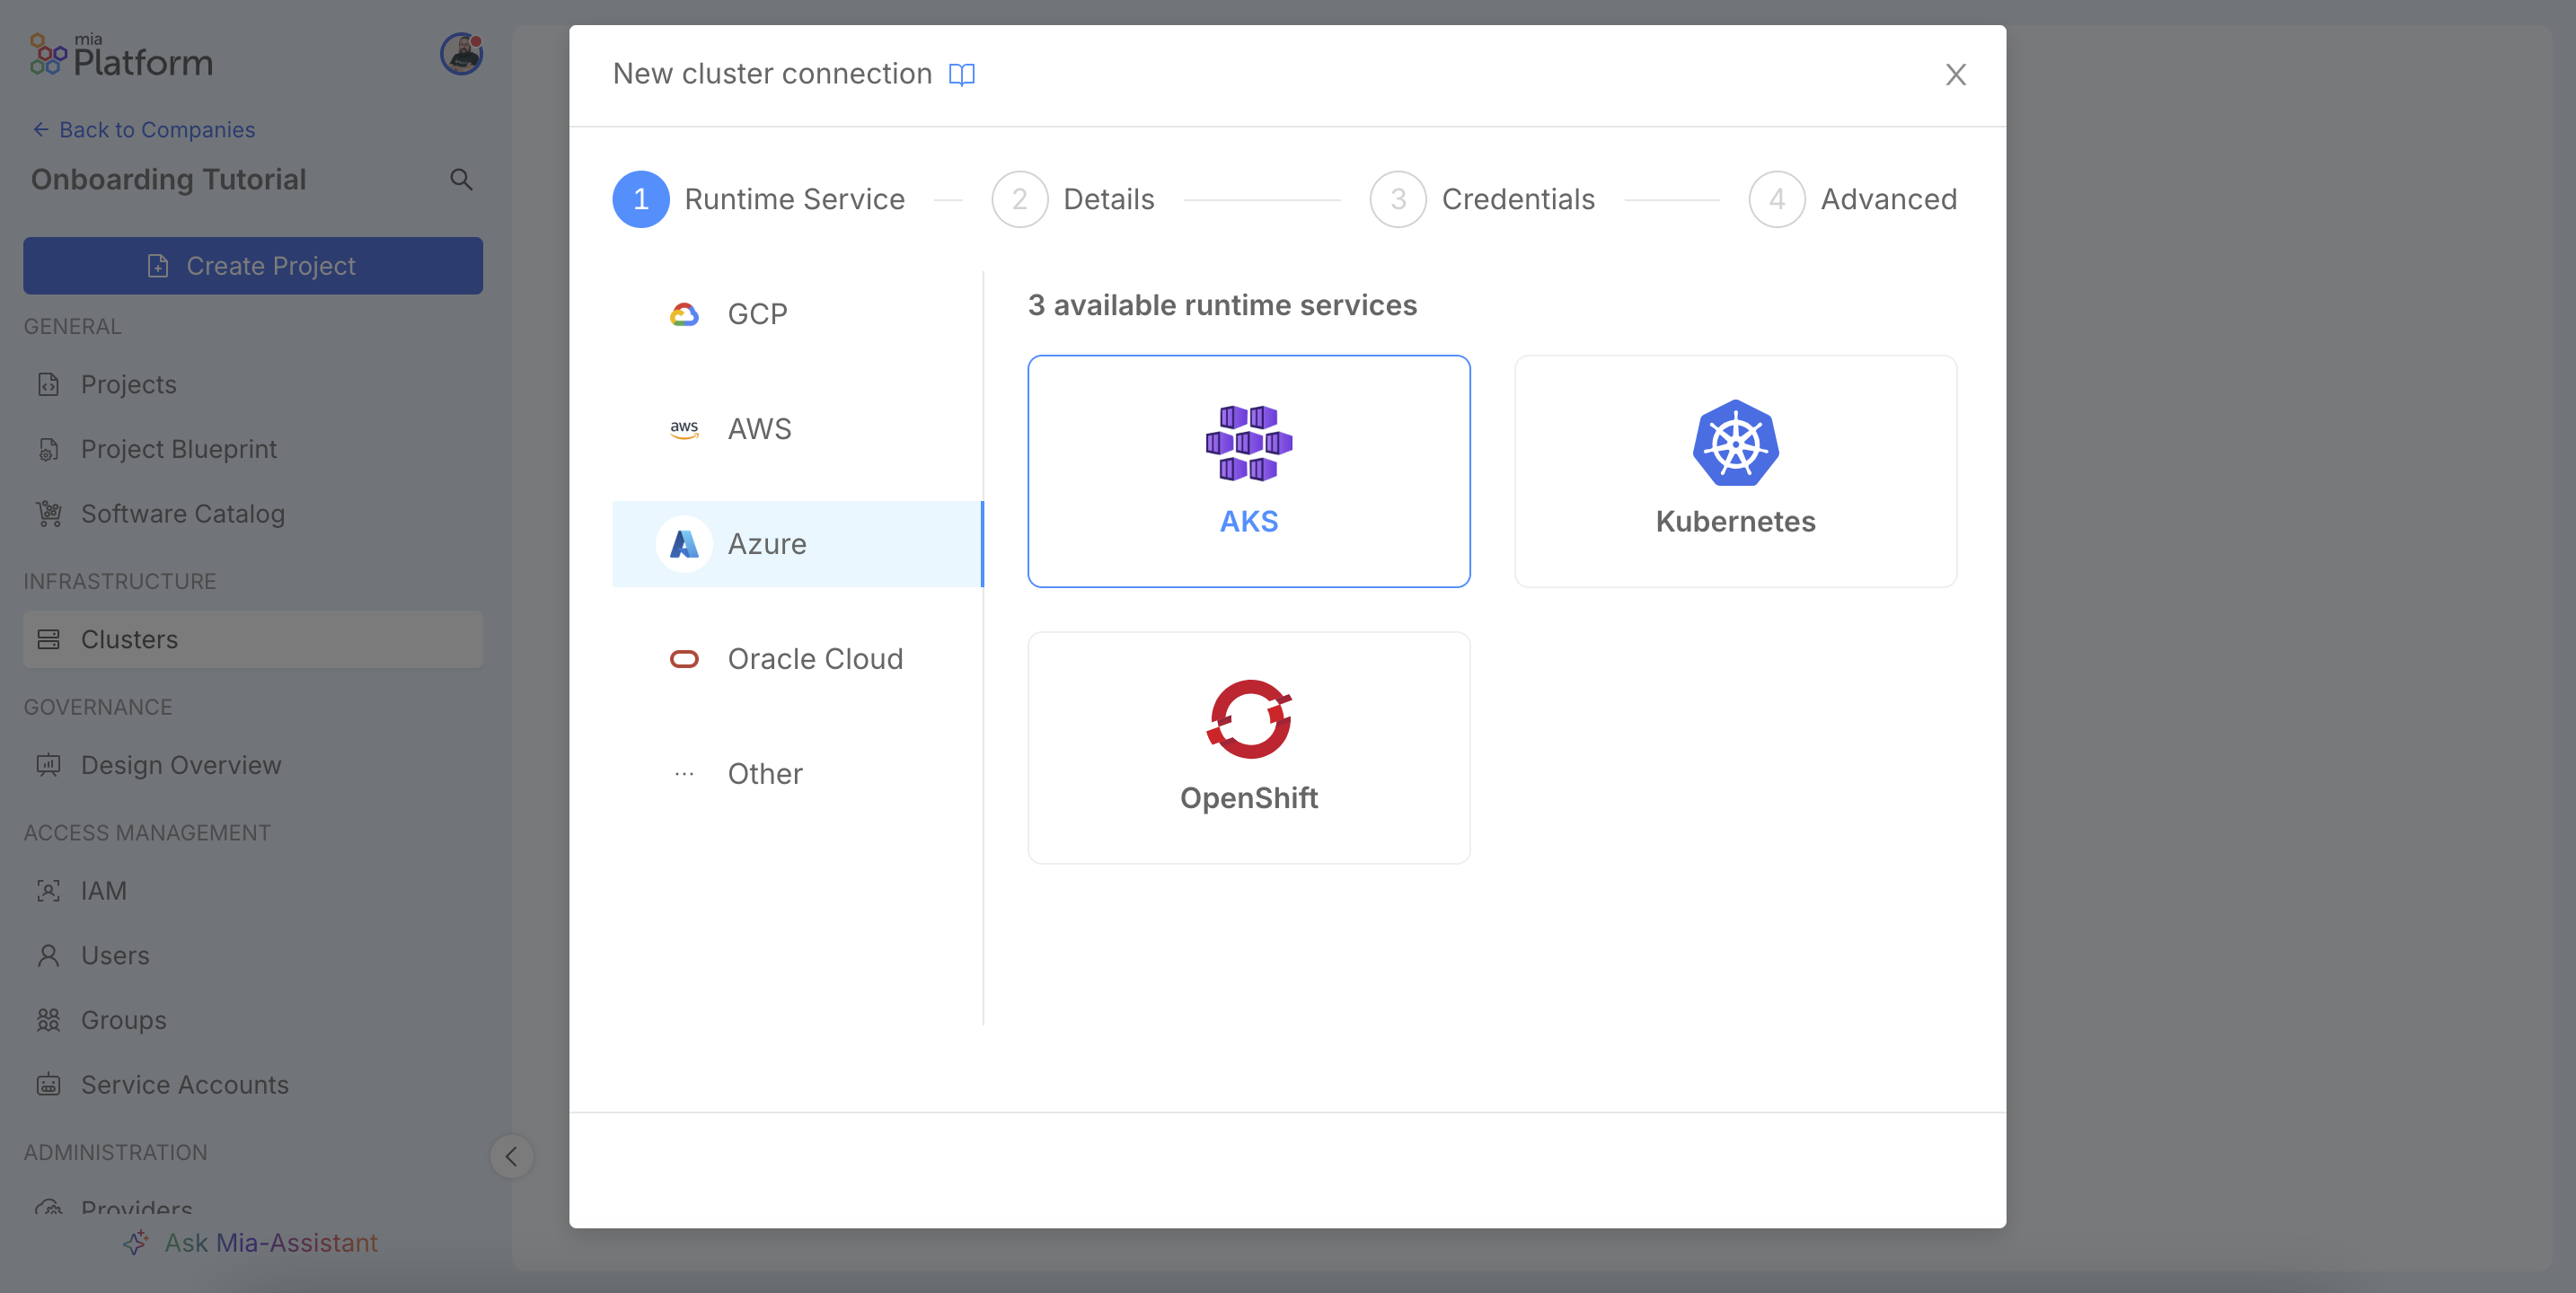Open the search magnifier icon
The image size is (2576, 1293).
pyautogui.click(x=460, y=180)
